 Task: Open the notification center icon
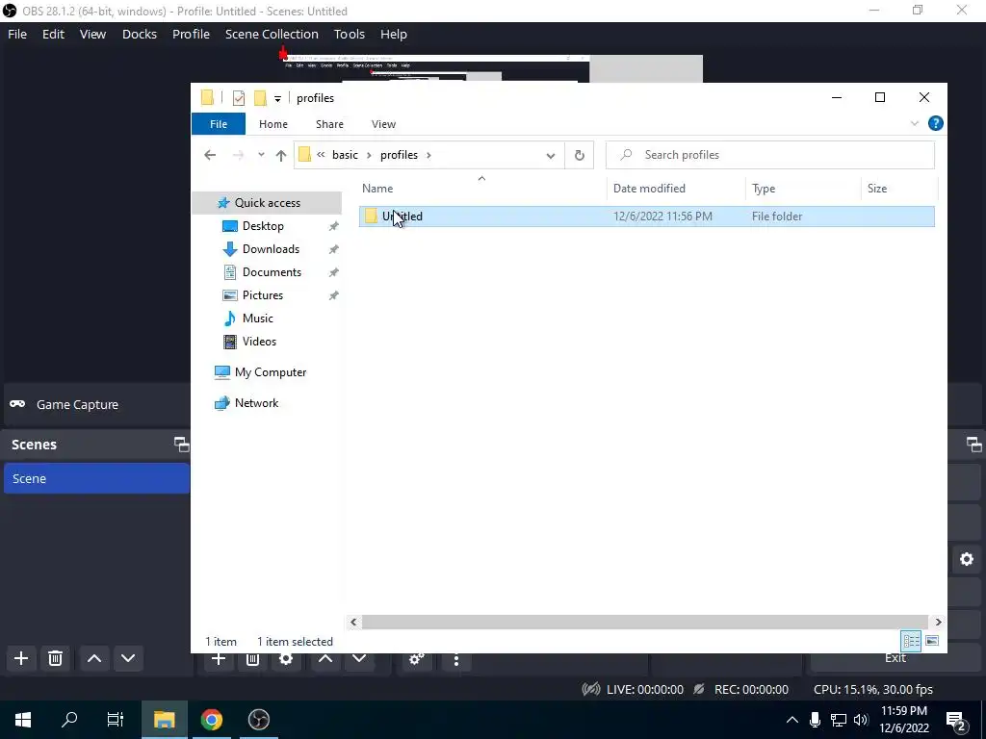point(956,720)
